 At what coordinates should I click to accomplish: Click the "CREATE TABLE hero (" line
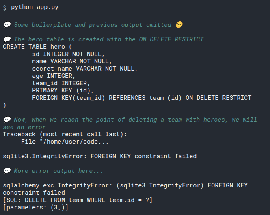37,47
